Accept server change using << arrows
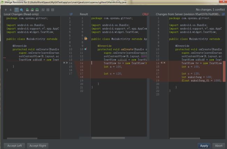Screen dimensions: 227x149 coord(162,63)
